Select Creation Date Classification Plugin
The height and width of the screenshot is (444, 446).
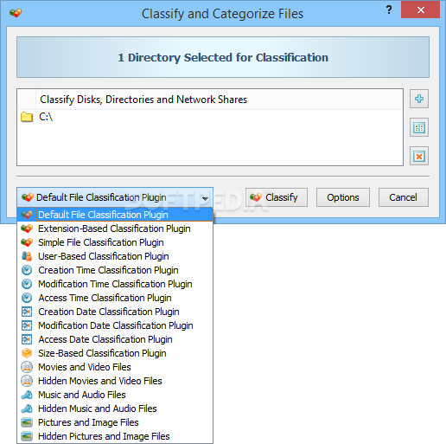(x=115, y=312)
